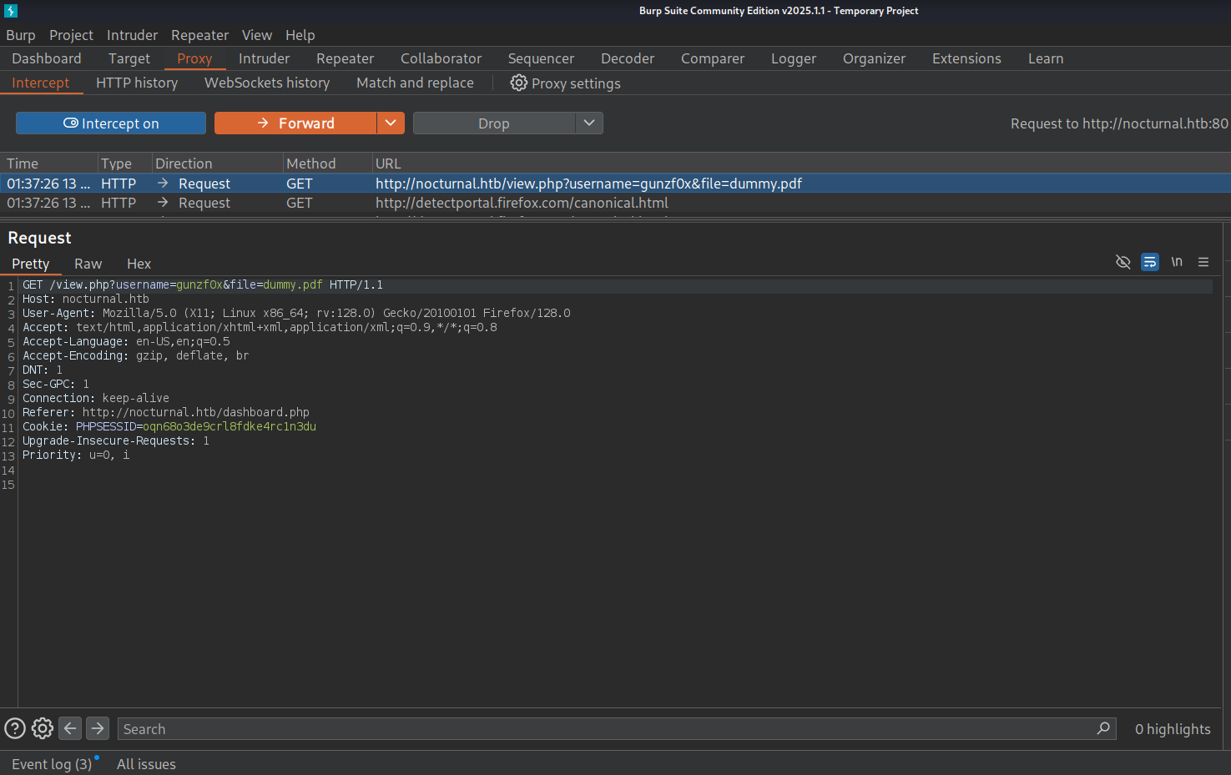Switch to Organizer tab
1231x775 pixels.
coord(874,58)
